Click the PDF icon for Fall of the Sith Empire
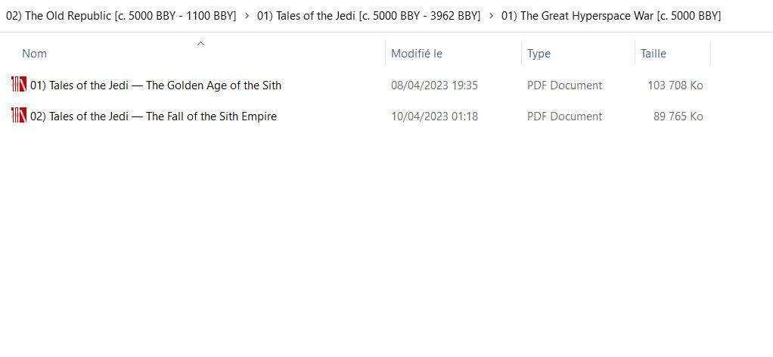Screen dimensions: 773x357 click(x=19, y=116)
